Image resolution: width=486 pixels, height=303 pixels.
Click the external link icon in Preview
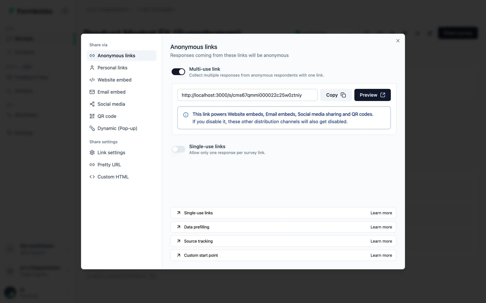tap(383, 95)
